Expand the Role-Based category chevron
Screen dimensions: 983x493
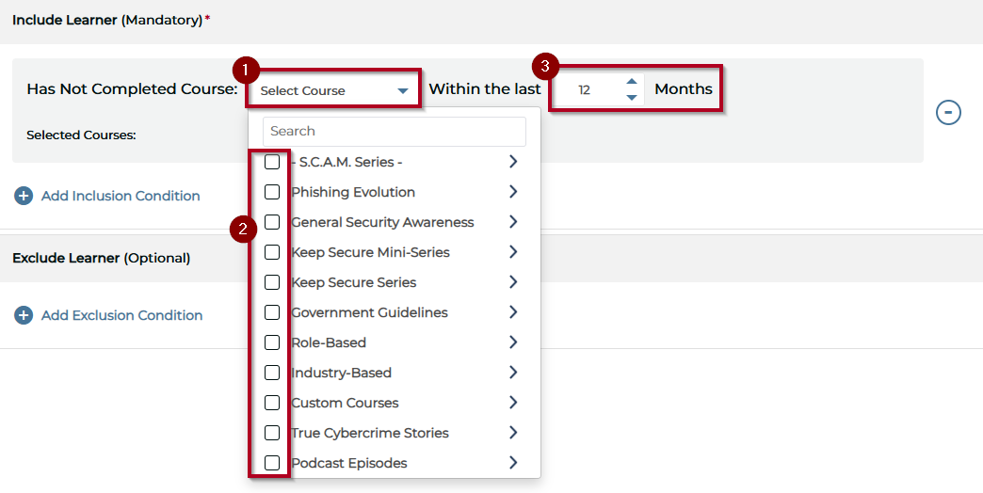point(513,342)
